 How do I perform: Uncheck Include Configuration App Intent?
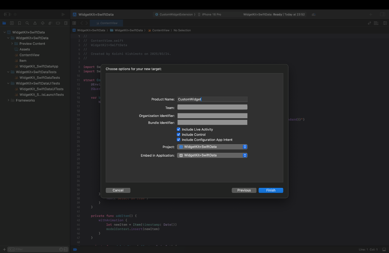point(179,140)
